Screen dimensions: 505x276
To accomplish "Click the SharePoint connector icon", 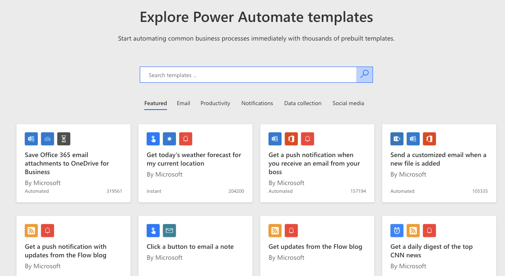I will (x=397, y=139).
